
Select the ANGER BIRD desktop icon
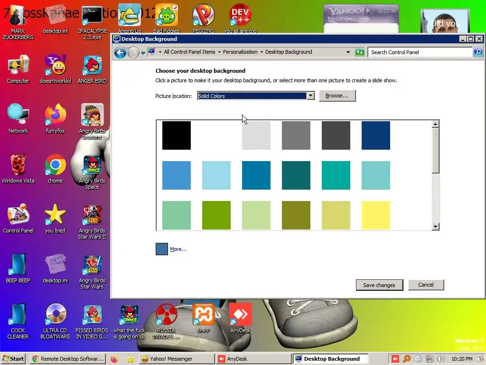tap(92, 69)
